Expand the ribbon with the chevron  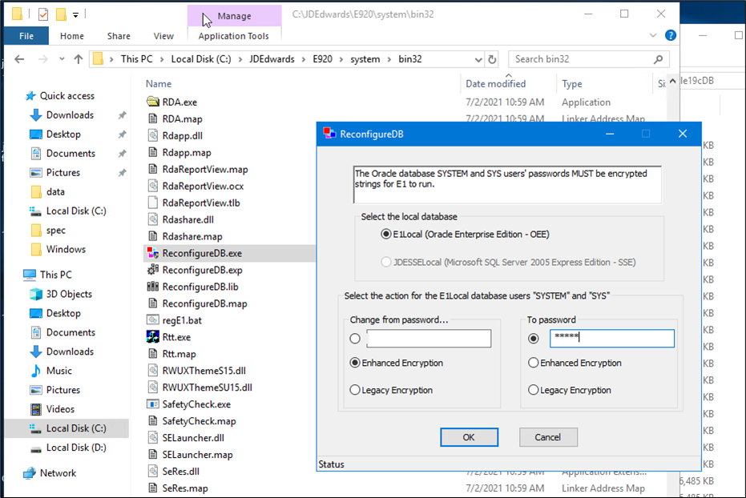(653, 35)
